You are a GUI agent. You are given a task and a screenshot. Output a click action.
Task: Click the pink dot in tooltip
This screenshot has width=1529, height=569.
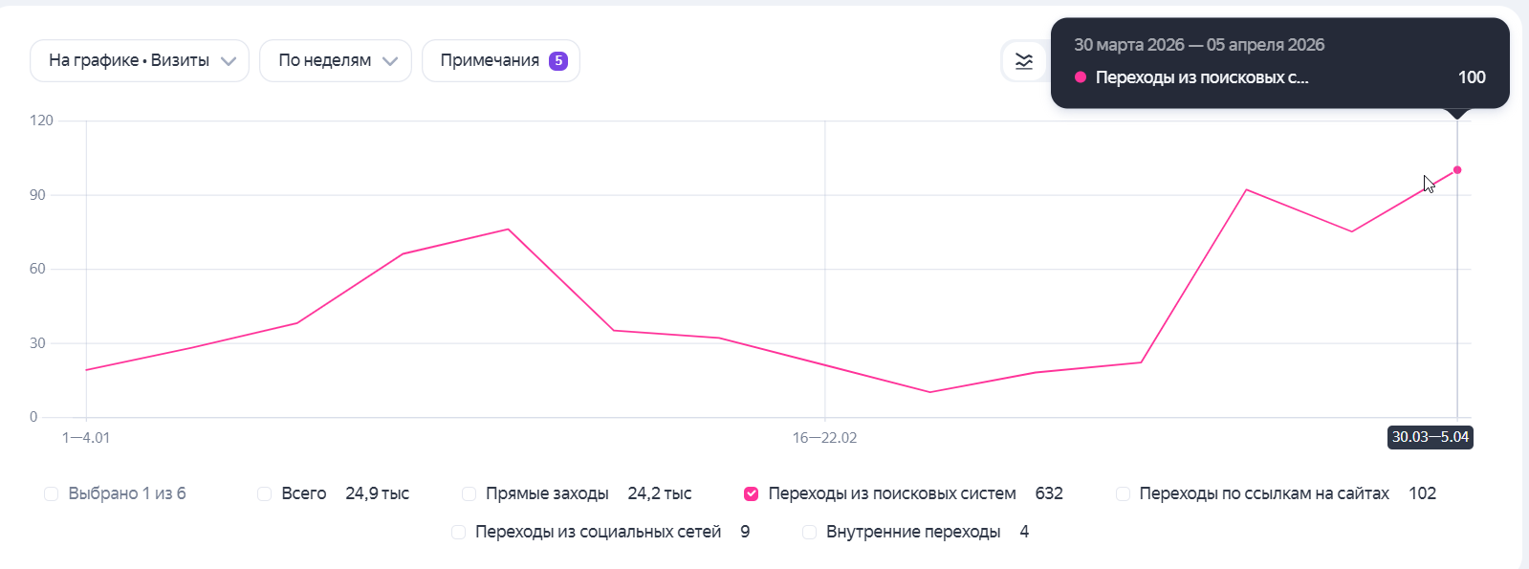(1081, 77)
